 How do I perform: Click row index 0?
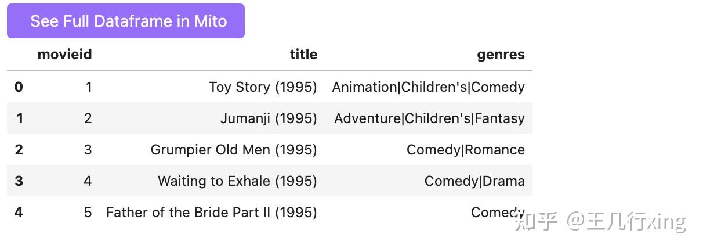click(x=19, y=87)
